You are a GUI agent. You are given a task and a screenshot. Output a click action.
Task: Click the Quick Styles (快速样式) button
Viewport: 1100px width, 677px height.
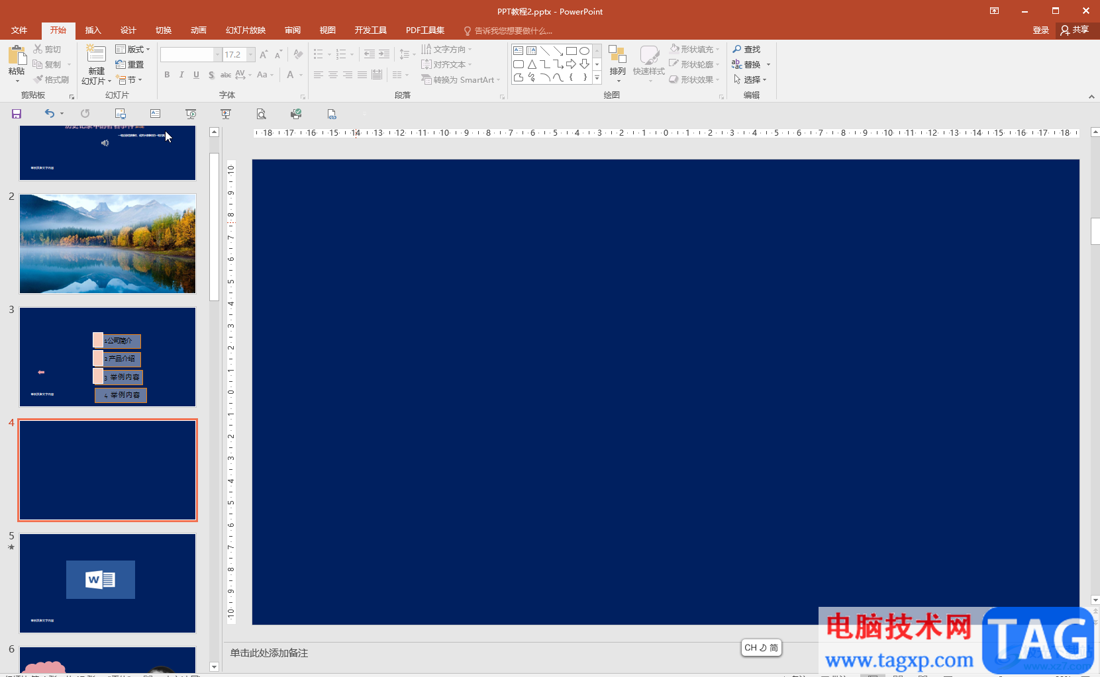click(649, 64)
